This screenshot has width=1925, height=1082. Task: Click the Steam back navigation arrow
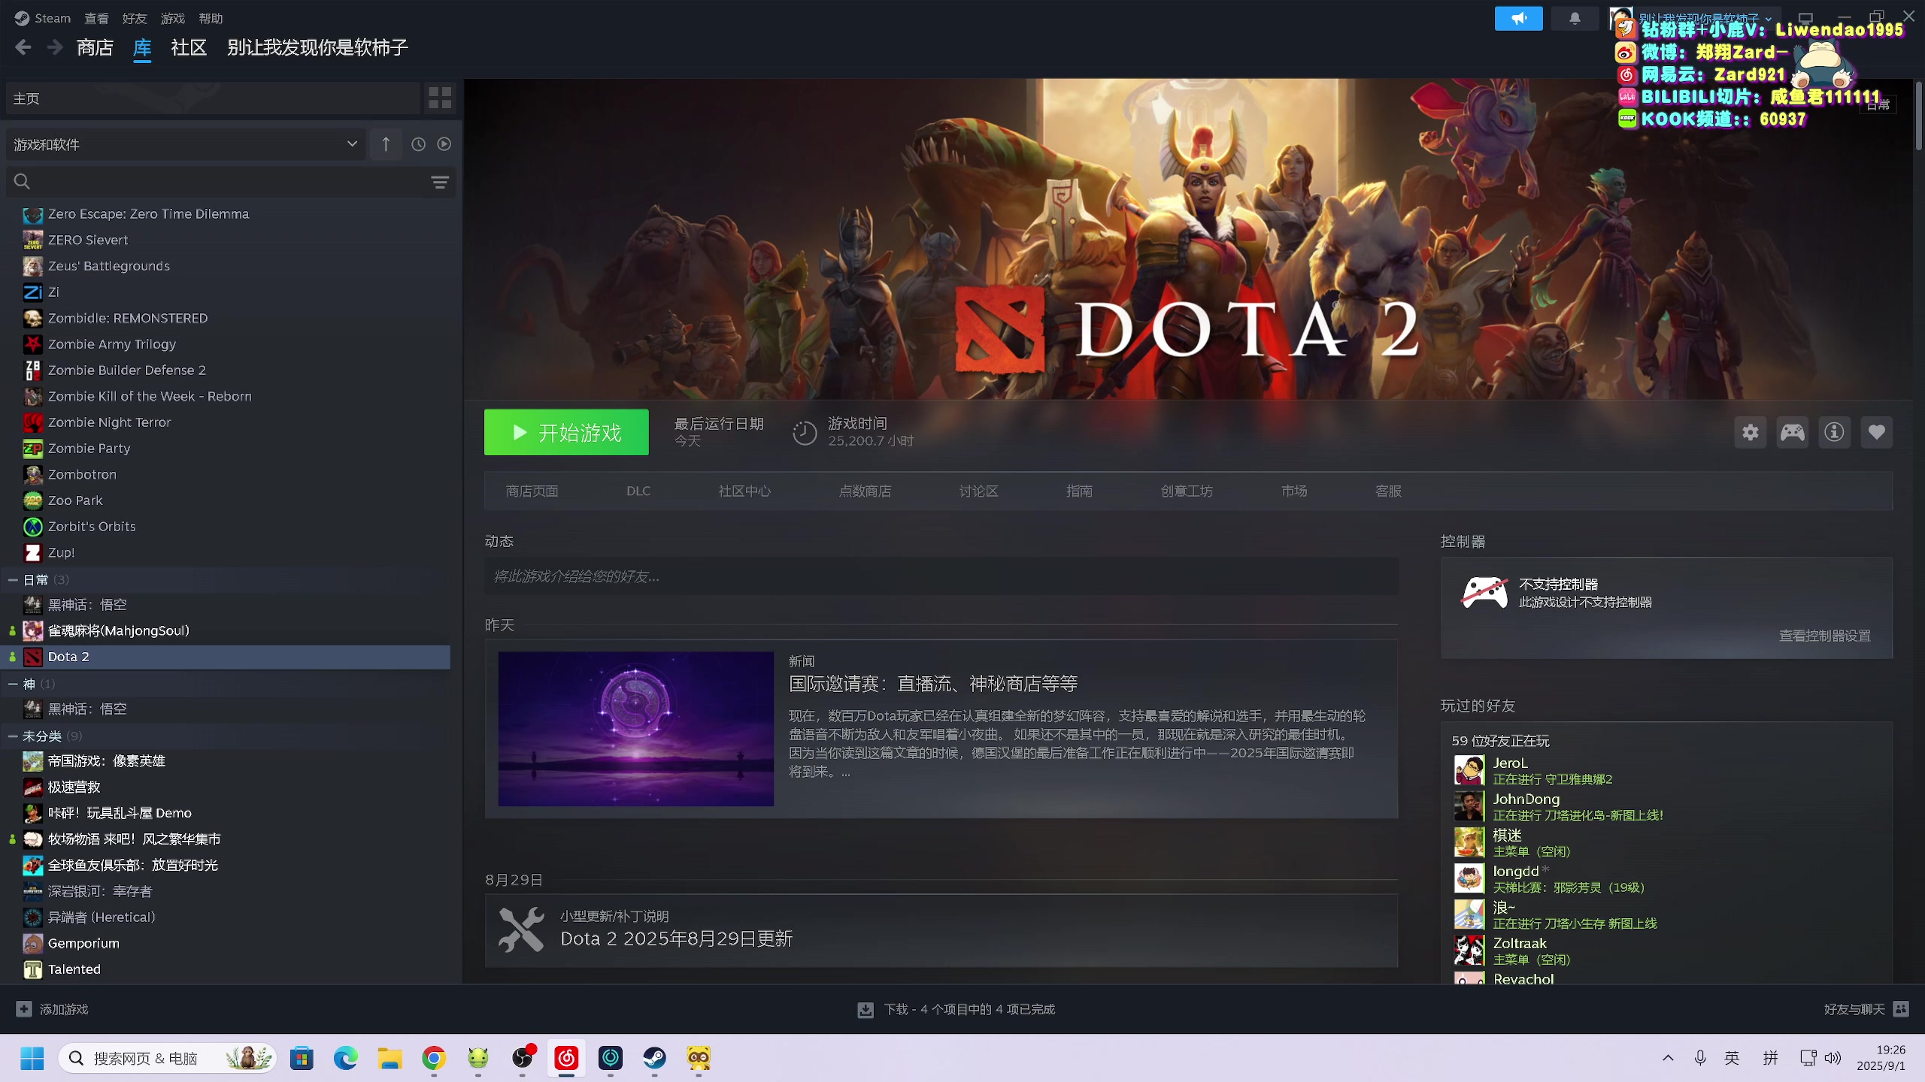pyautogui.click(x=23, y=48)
